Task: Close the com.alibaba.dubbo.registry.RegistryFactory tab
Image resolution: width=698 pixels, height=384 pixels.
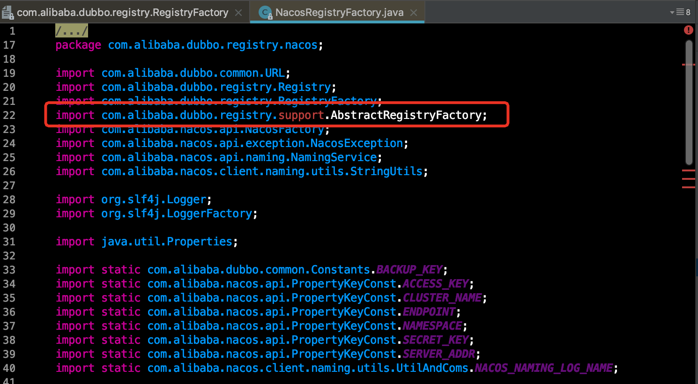Action: [x=238, y=13]
